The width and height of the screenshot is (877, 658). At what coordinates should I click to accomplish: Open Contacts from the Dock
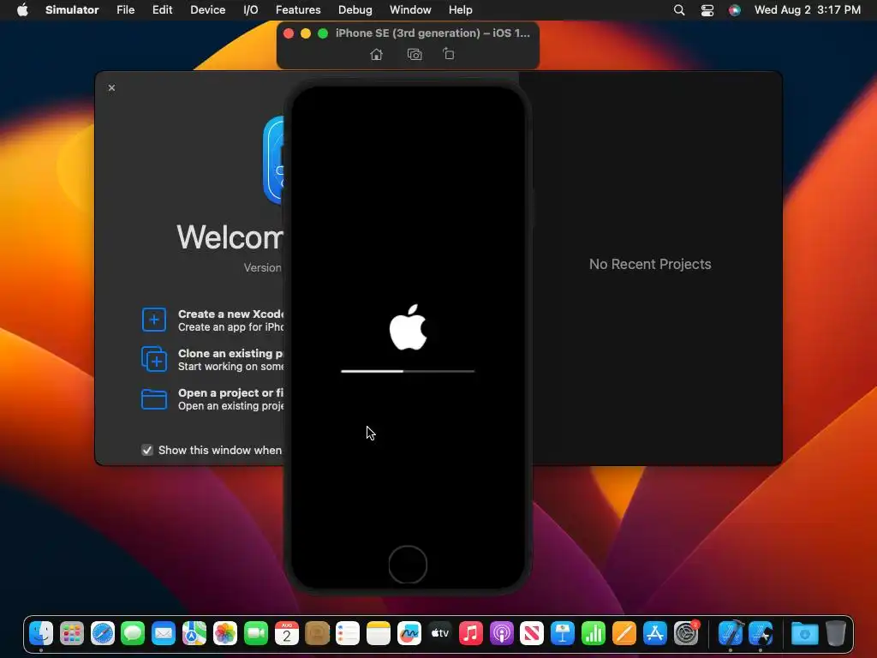[317, 633]
